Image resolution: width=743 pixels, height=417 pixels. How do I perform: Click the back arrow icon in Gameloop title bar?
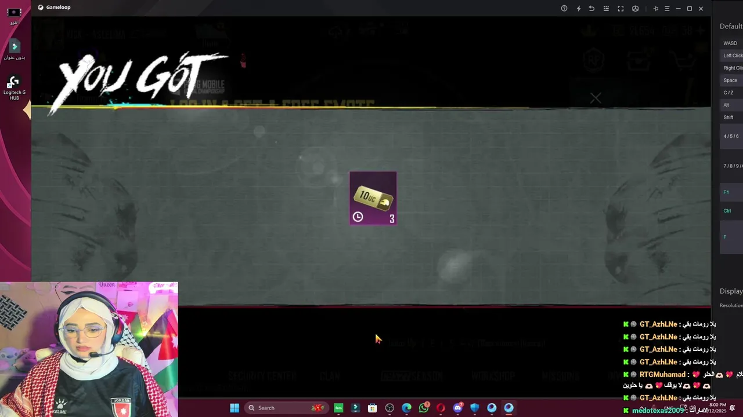[x=591, y=9]
